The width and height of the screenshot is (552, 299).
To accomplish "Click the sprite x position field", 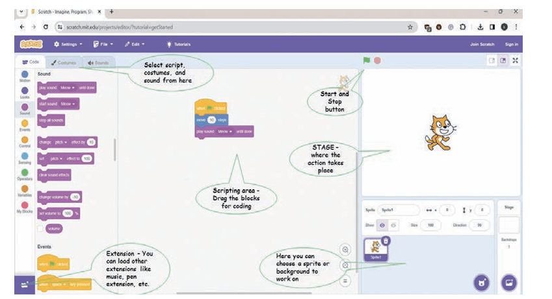I will [x=447, y=210].
